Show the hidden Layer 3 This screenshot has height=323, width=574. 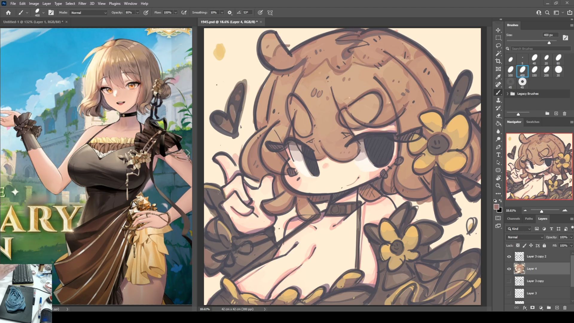click(x=509, y=293)
